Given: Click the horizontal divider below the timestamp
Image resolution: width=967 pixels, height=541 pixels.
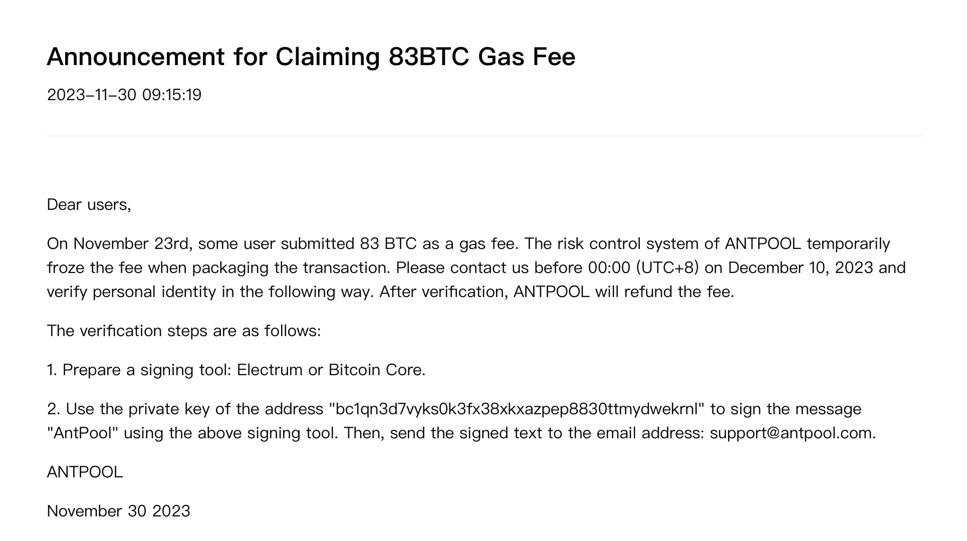Looking at the screenshot, I should point(484,136).
